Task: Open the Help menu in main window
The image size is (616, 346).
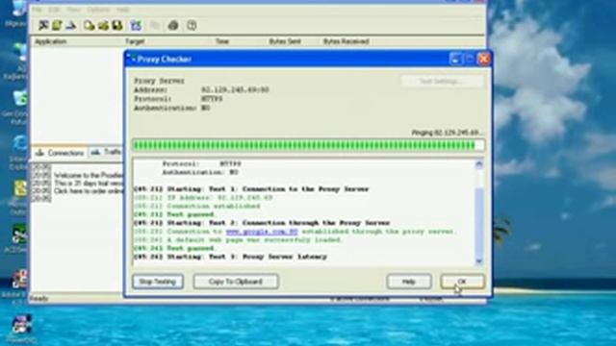Action: (123, 10)
